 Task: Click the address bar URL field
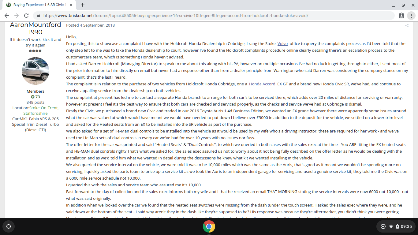click(214, 16)
